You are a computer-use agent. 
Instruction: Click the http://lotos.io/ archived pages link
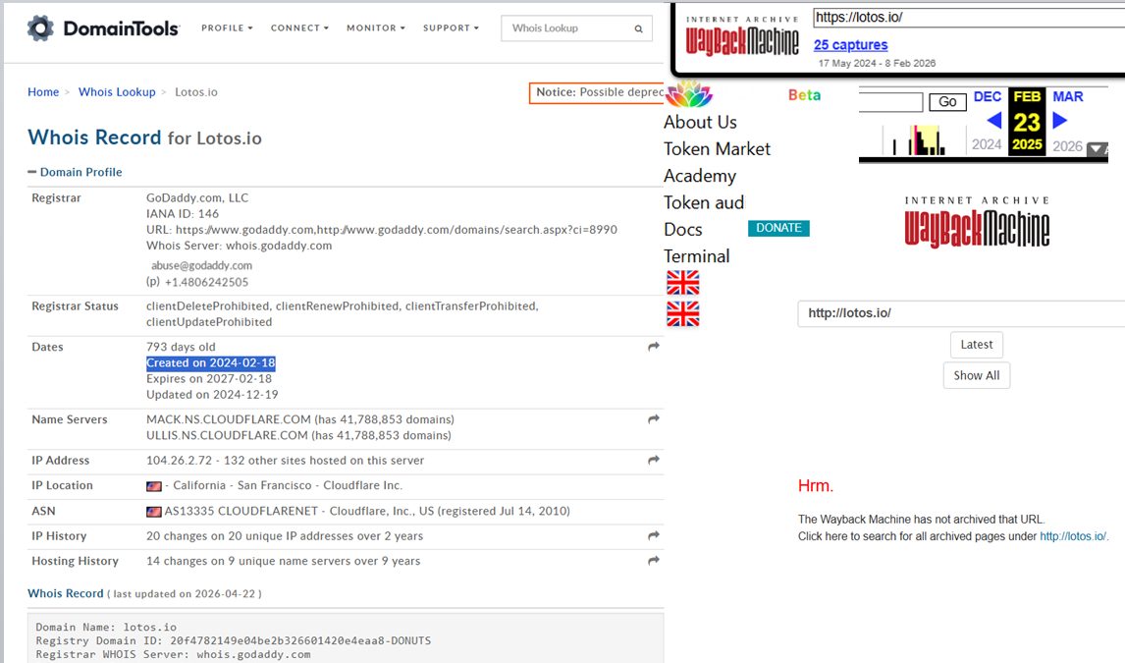1073,536
